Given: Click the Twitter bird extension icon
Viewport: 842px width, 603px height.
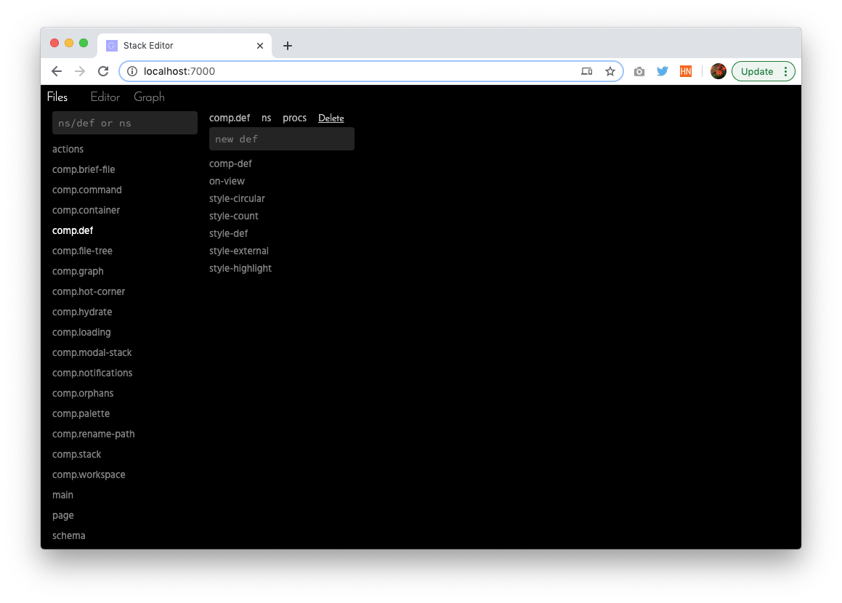Looking at the screenshot, I should coord(662,71).
